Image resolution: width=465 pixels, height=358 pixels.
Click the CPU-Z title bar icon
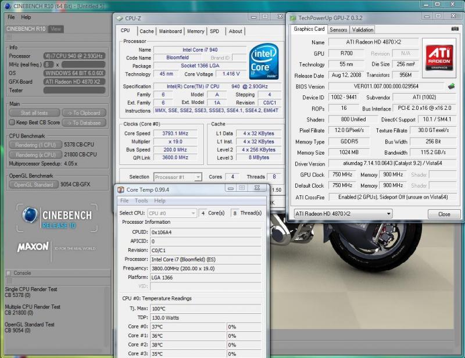tap(120, 19)
